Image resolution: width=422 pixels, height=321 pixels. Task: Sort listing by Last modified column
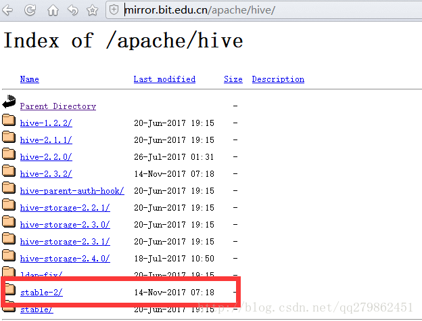pyautogui.click(x=164, y=79)
